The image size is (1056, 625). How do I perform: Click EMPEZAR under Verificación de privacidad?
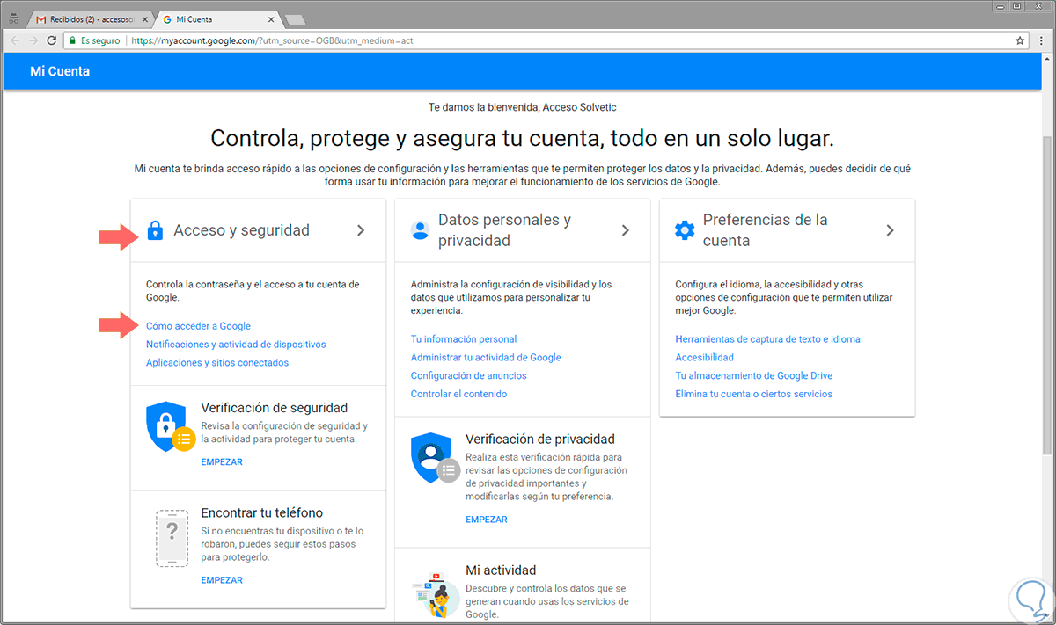(487, 520)
